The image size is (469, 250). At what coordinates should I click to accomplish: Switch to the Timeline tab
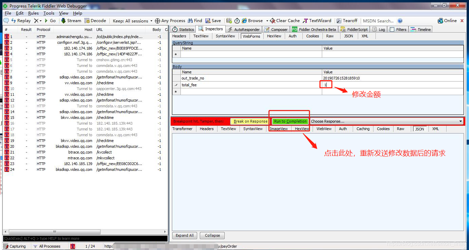click(421, 30)
